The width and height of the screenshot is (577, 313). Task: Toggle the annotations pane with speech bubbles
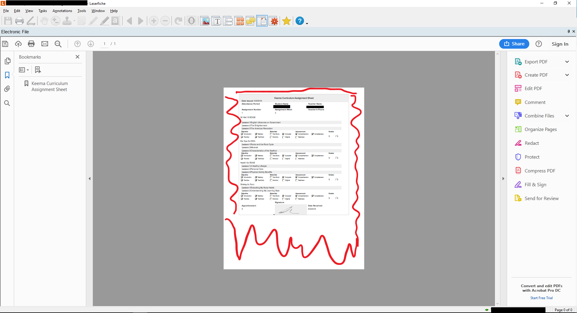pos(251,21)
